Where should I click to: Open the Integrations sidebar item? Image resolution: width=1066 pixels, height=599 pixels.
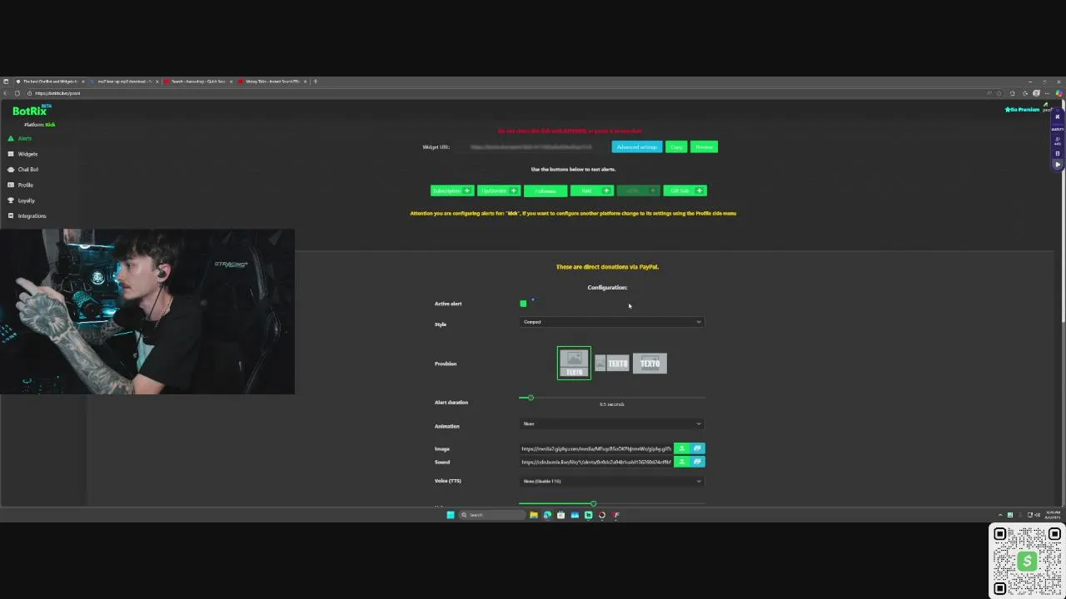tap(32, 215)
